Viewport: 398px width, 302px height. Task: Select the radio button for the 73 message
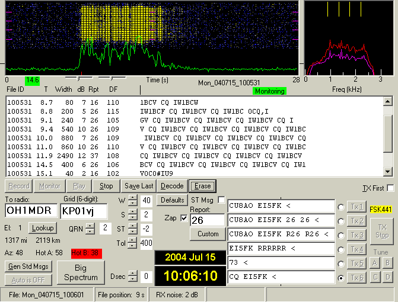tap(341, 264)
